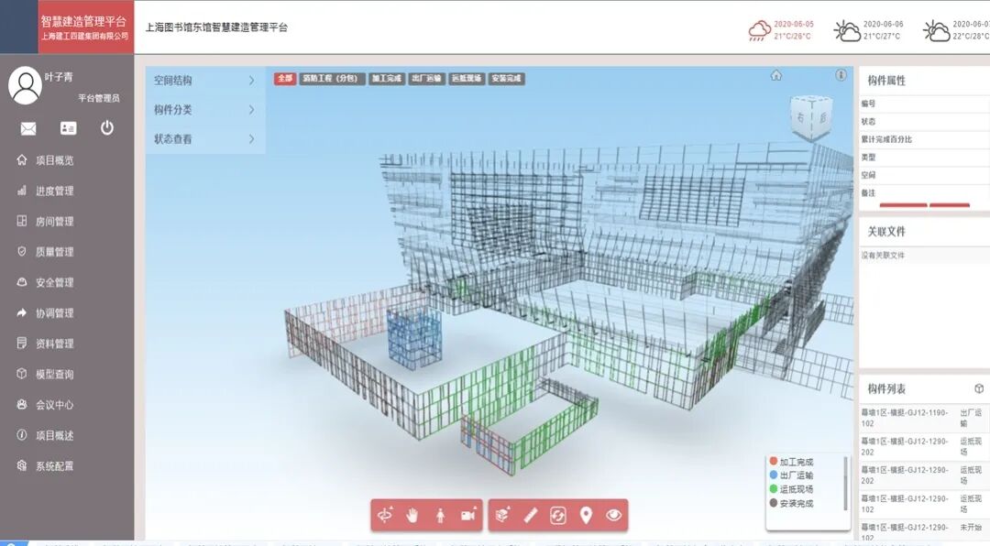Click the 上海图书馆东馆智慧建造管理平台 header title
This screenshot has height=546, width=990.
point(216,27)
